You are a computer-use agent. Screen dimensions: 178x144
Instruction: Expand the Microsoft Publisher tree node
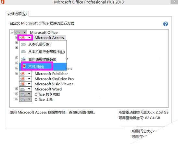click(x=17, y=73)
